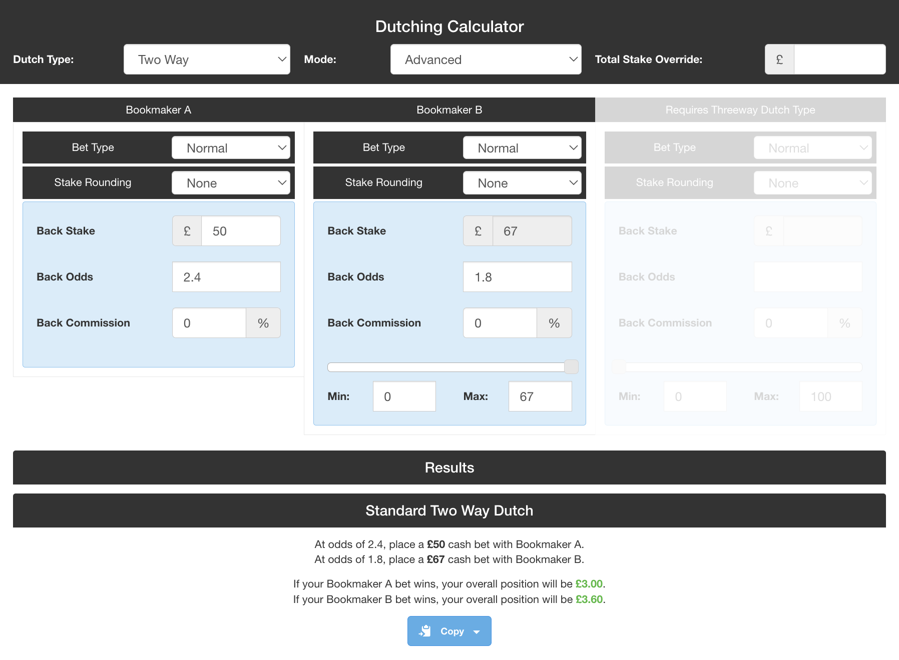Click the Results section header
The height and width of the screenshot is (660, 899).
(449, 467)
